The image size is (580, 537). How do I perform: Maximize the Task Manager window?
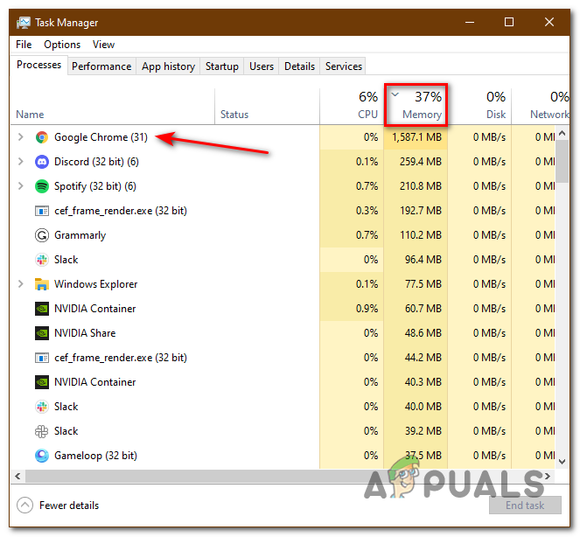509,22
